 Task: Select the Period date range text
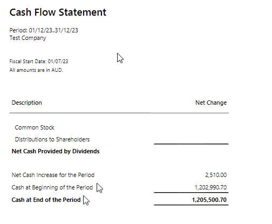pos(44,30)
